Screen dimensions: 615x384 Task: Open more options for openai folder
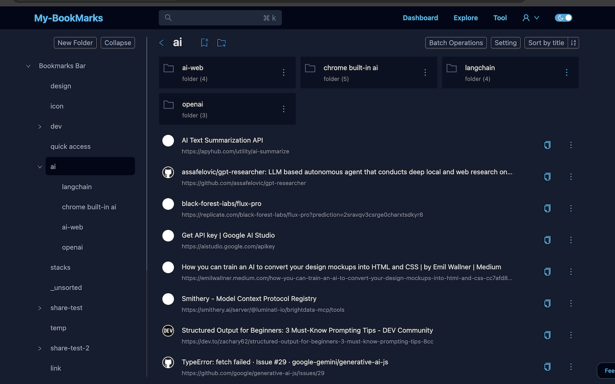(x=283, y=109)
